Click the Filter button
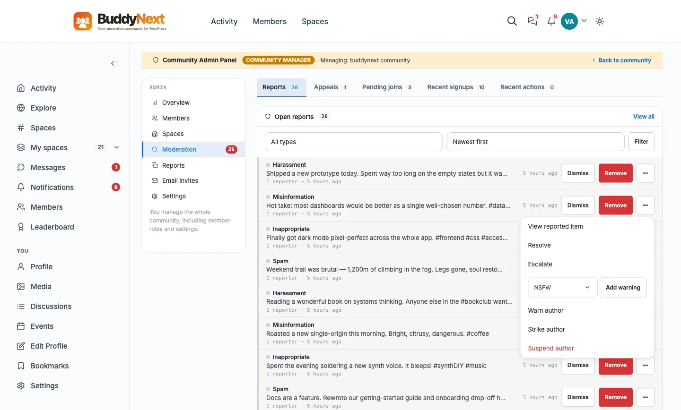This screenshot has height=410, width=681. click(x=641, y=142)
